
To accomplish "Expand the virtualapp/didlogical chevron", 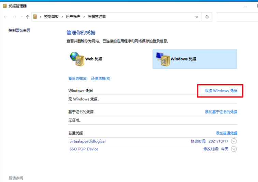I will pyautogui.click(x=234, y=141).
